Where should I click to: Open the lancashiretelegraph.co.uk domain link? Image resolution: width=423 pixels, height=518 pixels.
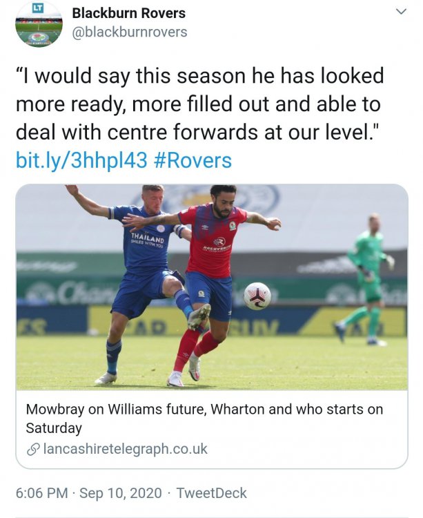[x=125, y=450]
